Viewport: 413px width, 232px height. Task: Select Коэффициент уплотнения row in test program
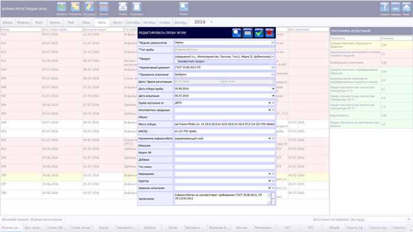coord(371,63)
